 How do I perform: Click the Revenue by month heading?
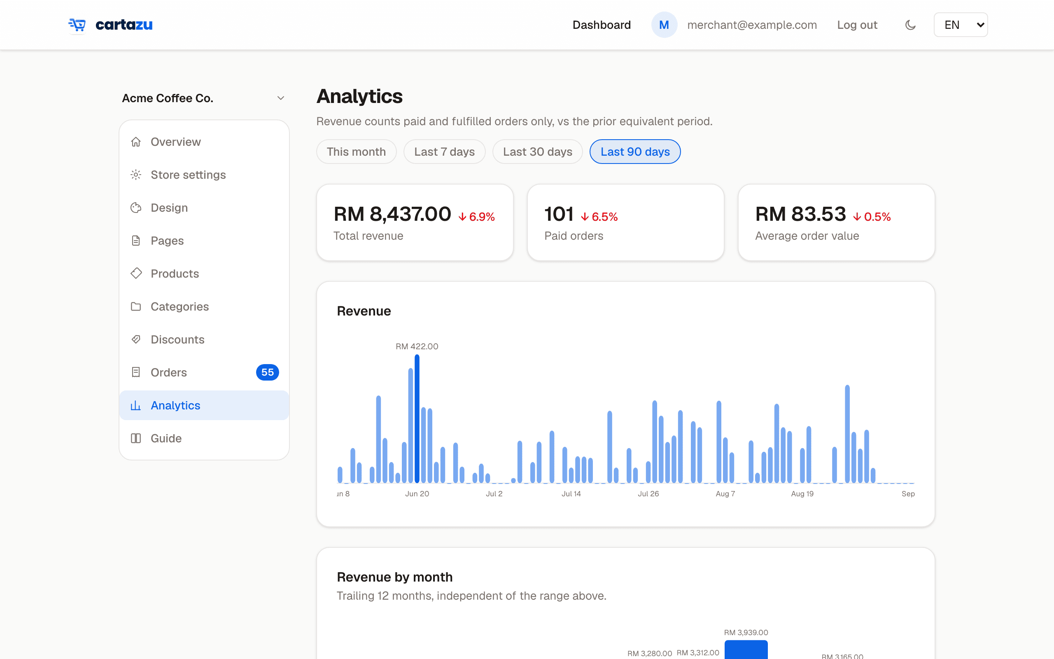[394, 577]
